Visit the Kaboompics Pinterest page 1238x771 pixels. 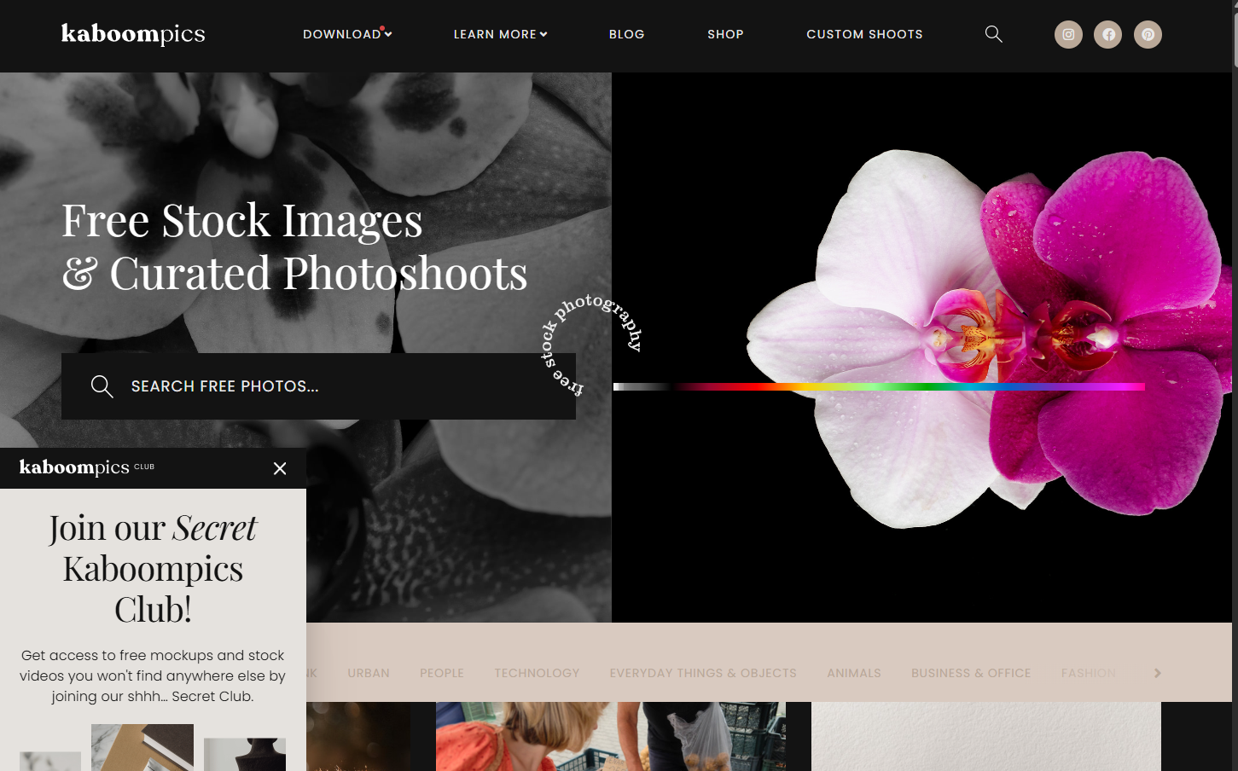1148,34
